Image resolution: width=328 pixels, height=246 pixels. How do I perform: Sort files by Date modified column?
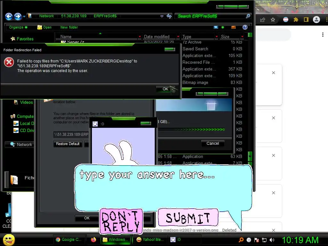[157, 37]
